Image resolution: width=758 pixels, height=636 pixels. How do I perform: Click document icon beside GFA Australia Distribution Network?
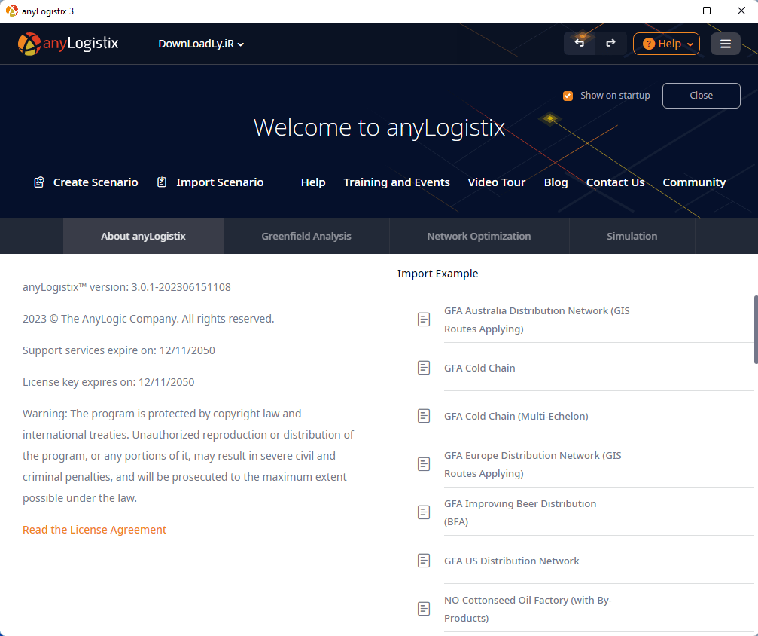click(x=424, y=320)
